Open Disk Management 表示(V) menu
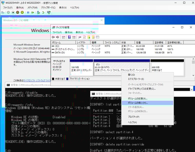 point(80,32)
